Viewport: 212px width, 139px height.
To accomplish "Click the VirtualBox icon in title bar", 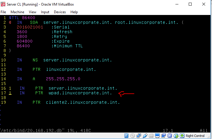I will pyautogui.click(x=3, y=4).
